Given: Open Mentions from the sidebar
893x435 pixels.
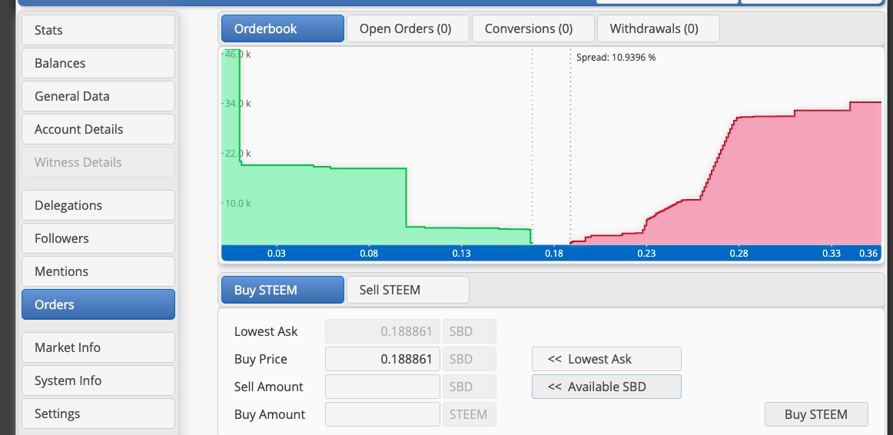Looking at the screenshot, I should click(x=98, y=271).
